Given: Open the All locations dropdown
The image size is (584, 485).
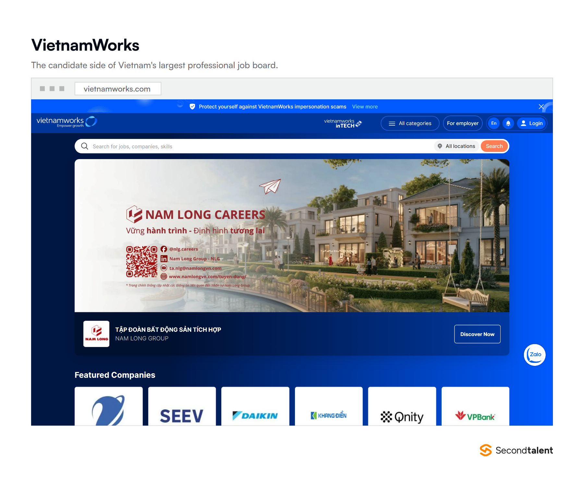Looking at the screenshot, I should [456, 146].
